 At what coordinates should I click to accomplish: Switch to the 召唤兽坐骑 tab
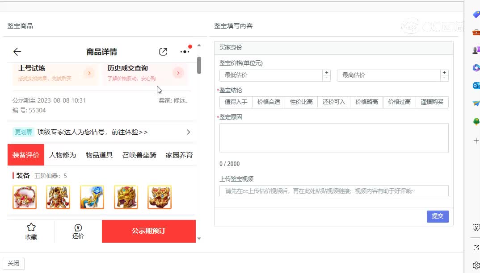point(139,155)
